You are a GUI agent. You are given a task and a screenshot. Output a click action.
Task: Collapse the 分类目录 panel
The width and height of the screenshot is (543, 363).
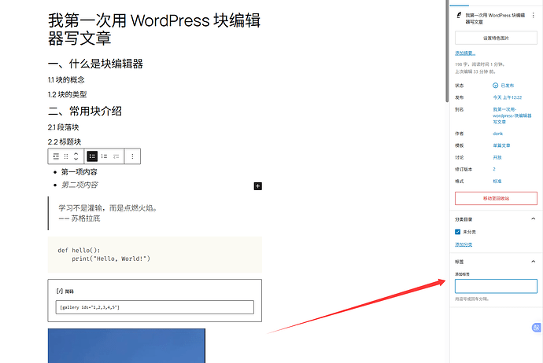[x=534, y=219]
